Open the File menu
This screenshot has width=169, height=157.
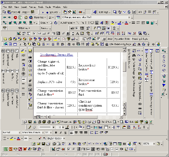tap(5, 7)
